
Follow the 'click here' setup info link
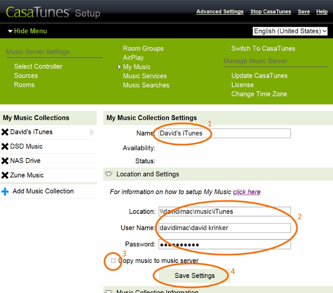point(246,192)
